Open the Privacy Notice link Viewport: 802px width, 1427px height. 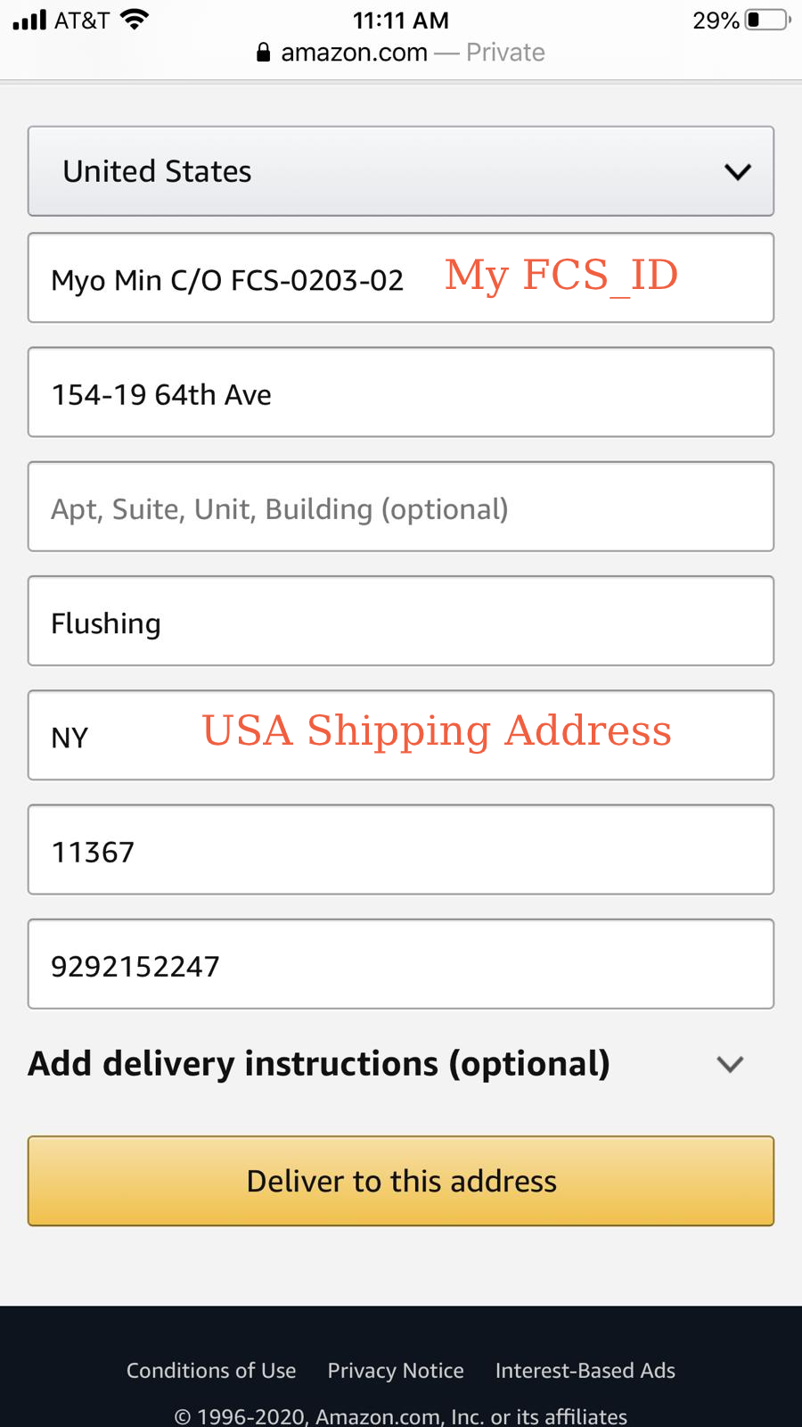tap(396, 1371)
